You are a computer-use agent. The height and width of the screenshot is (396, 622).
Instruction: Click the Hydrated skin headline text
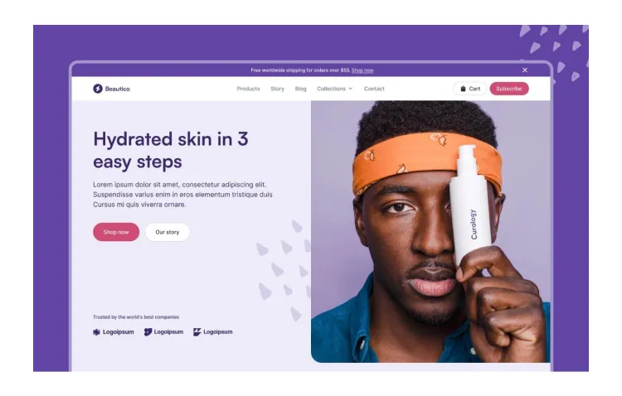coord(171,150)
